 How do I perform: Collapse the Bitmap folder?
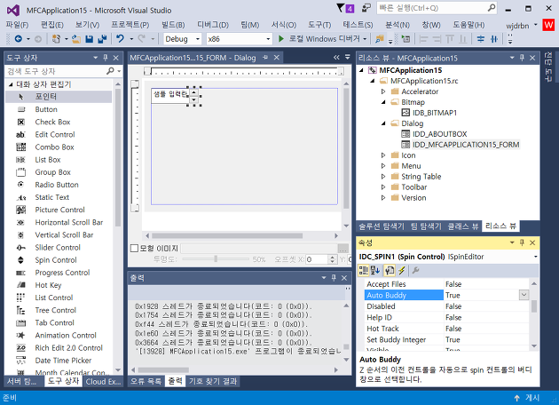(x=383, y=102)
